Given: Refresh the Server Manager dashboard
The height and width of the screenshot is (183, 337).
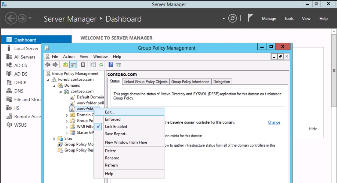Looking at the screenshot, I should click(232, 19).
